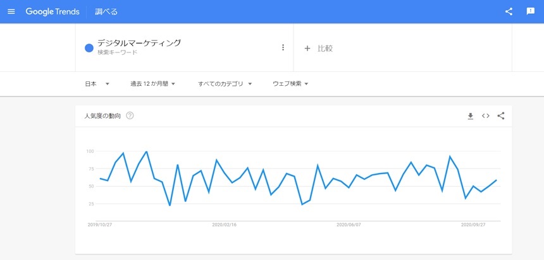The image size is (544, 260).
Task: Open the three-dot menu for デジタルマーケティング
Action: pos(283,47)
